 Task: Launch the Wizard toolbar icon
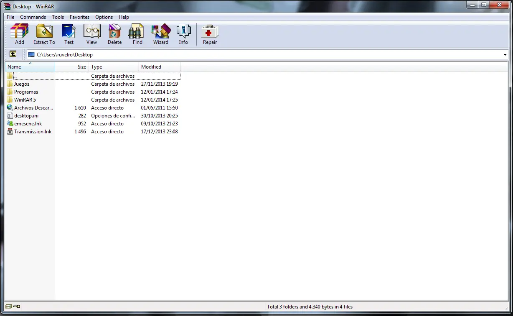161,31
